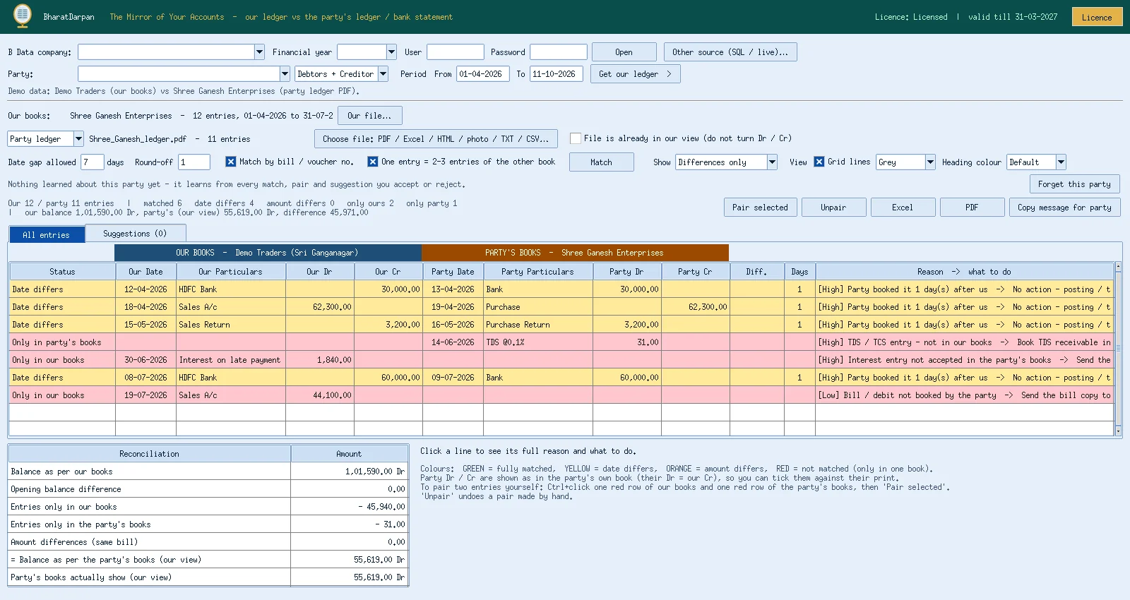Click the User input field
This screenshot has height=600, width=1130.
tap(456, 52)
